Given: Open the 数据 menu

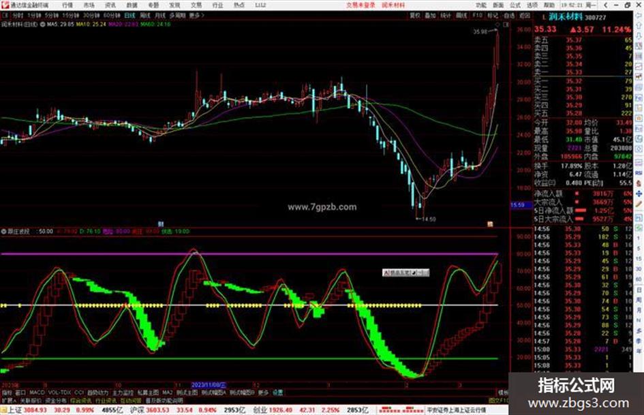Looking at the screenshot, I should point(132,5).
